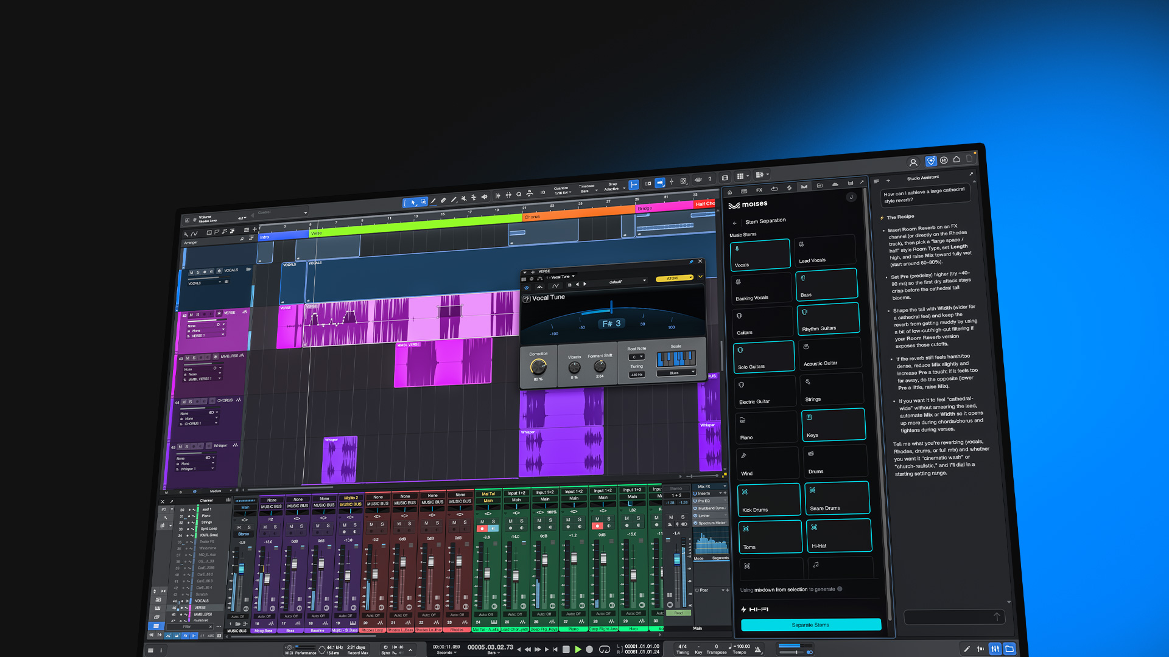Toggle the Loop transport button
The width and height of the screenshot is (1169, 657).
pyautogui.click(x=605, y=649)
